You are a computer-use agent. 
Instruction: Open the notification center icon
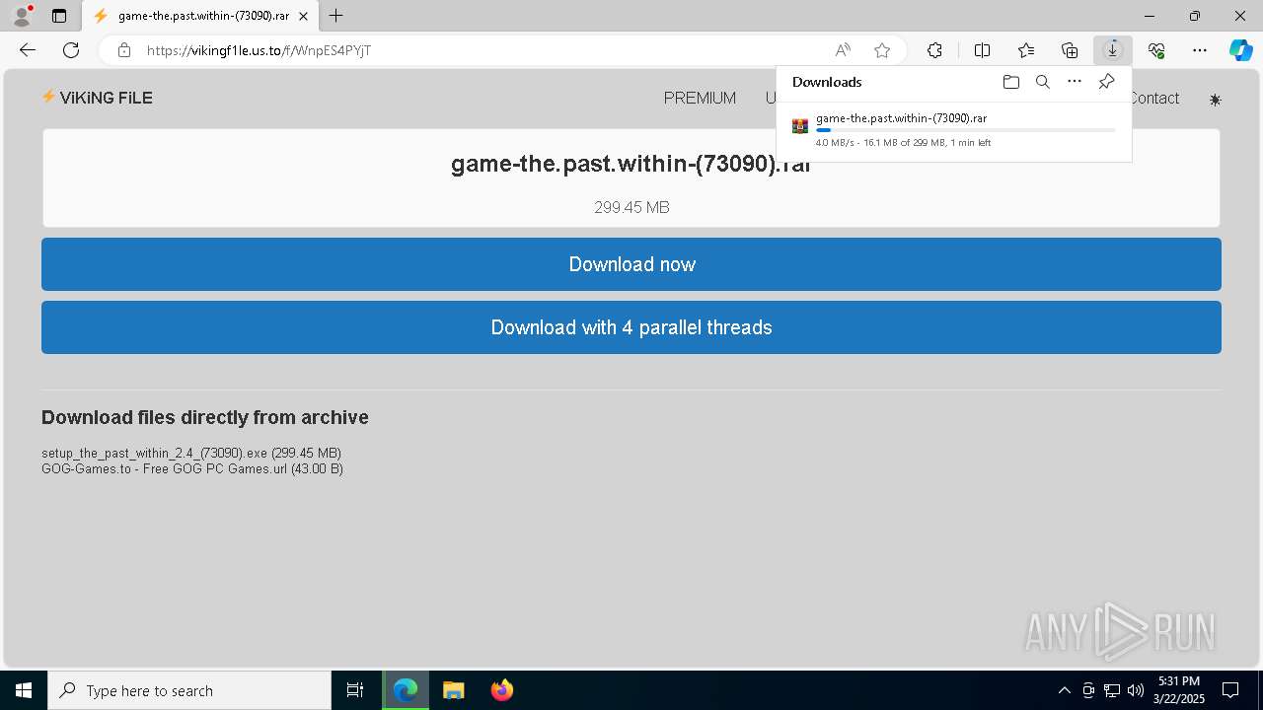point(1230,690)
